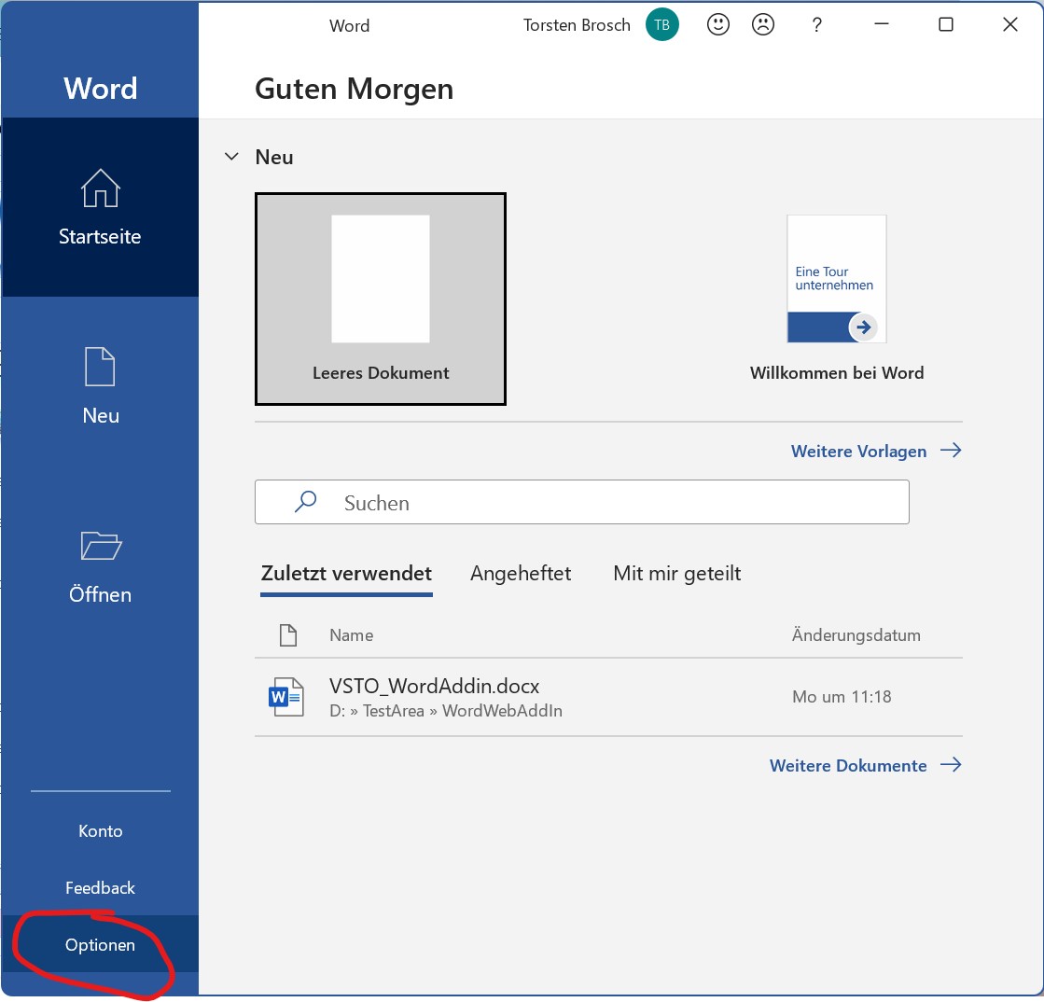
Task: Switch to the Angeheftet tab
Action: 520,573
